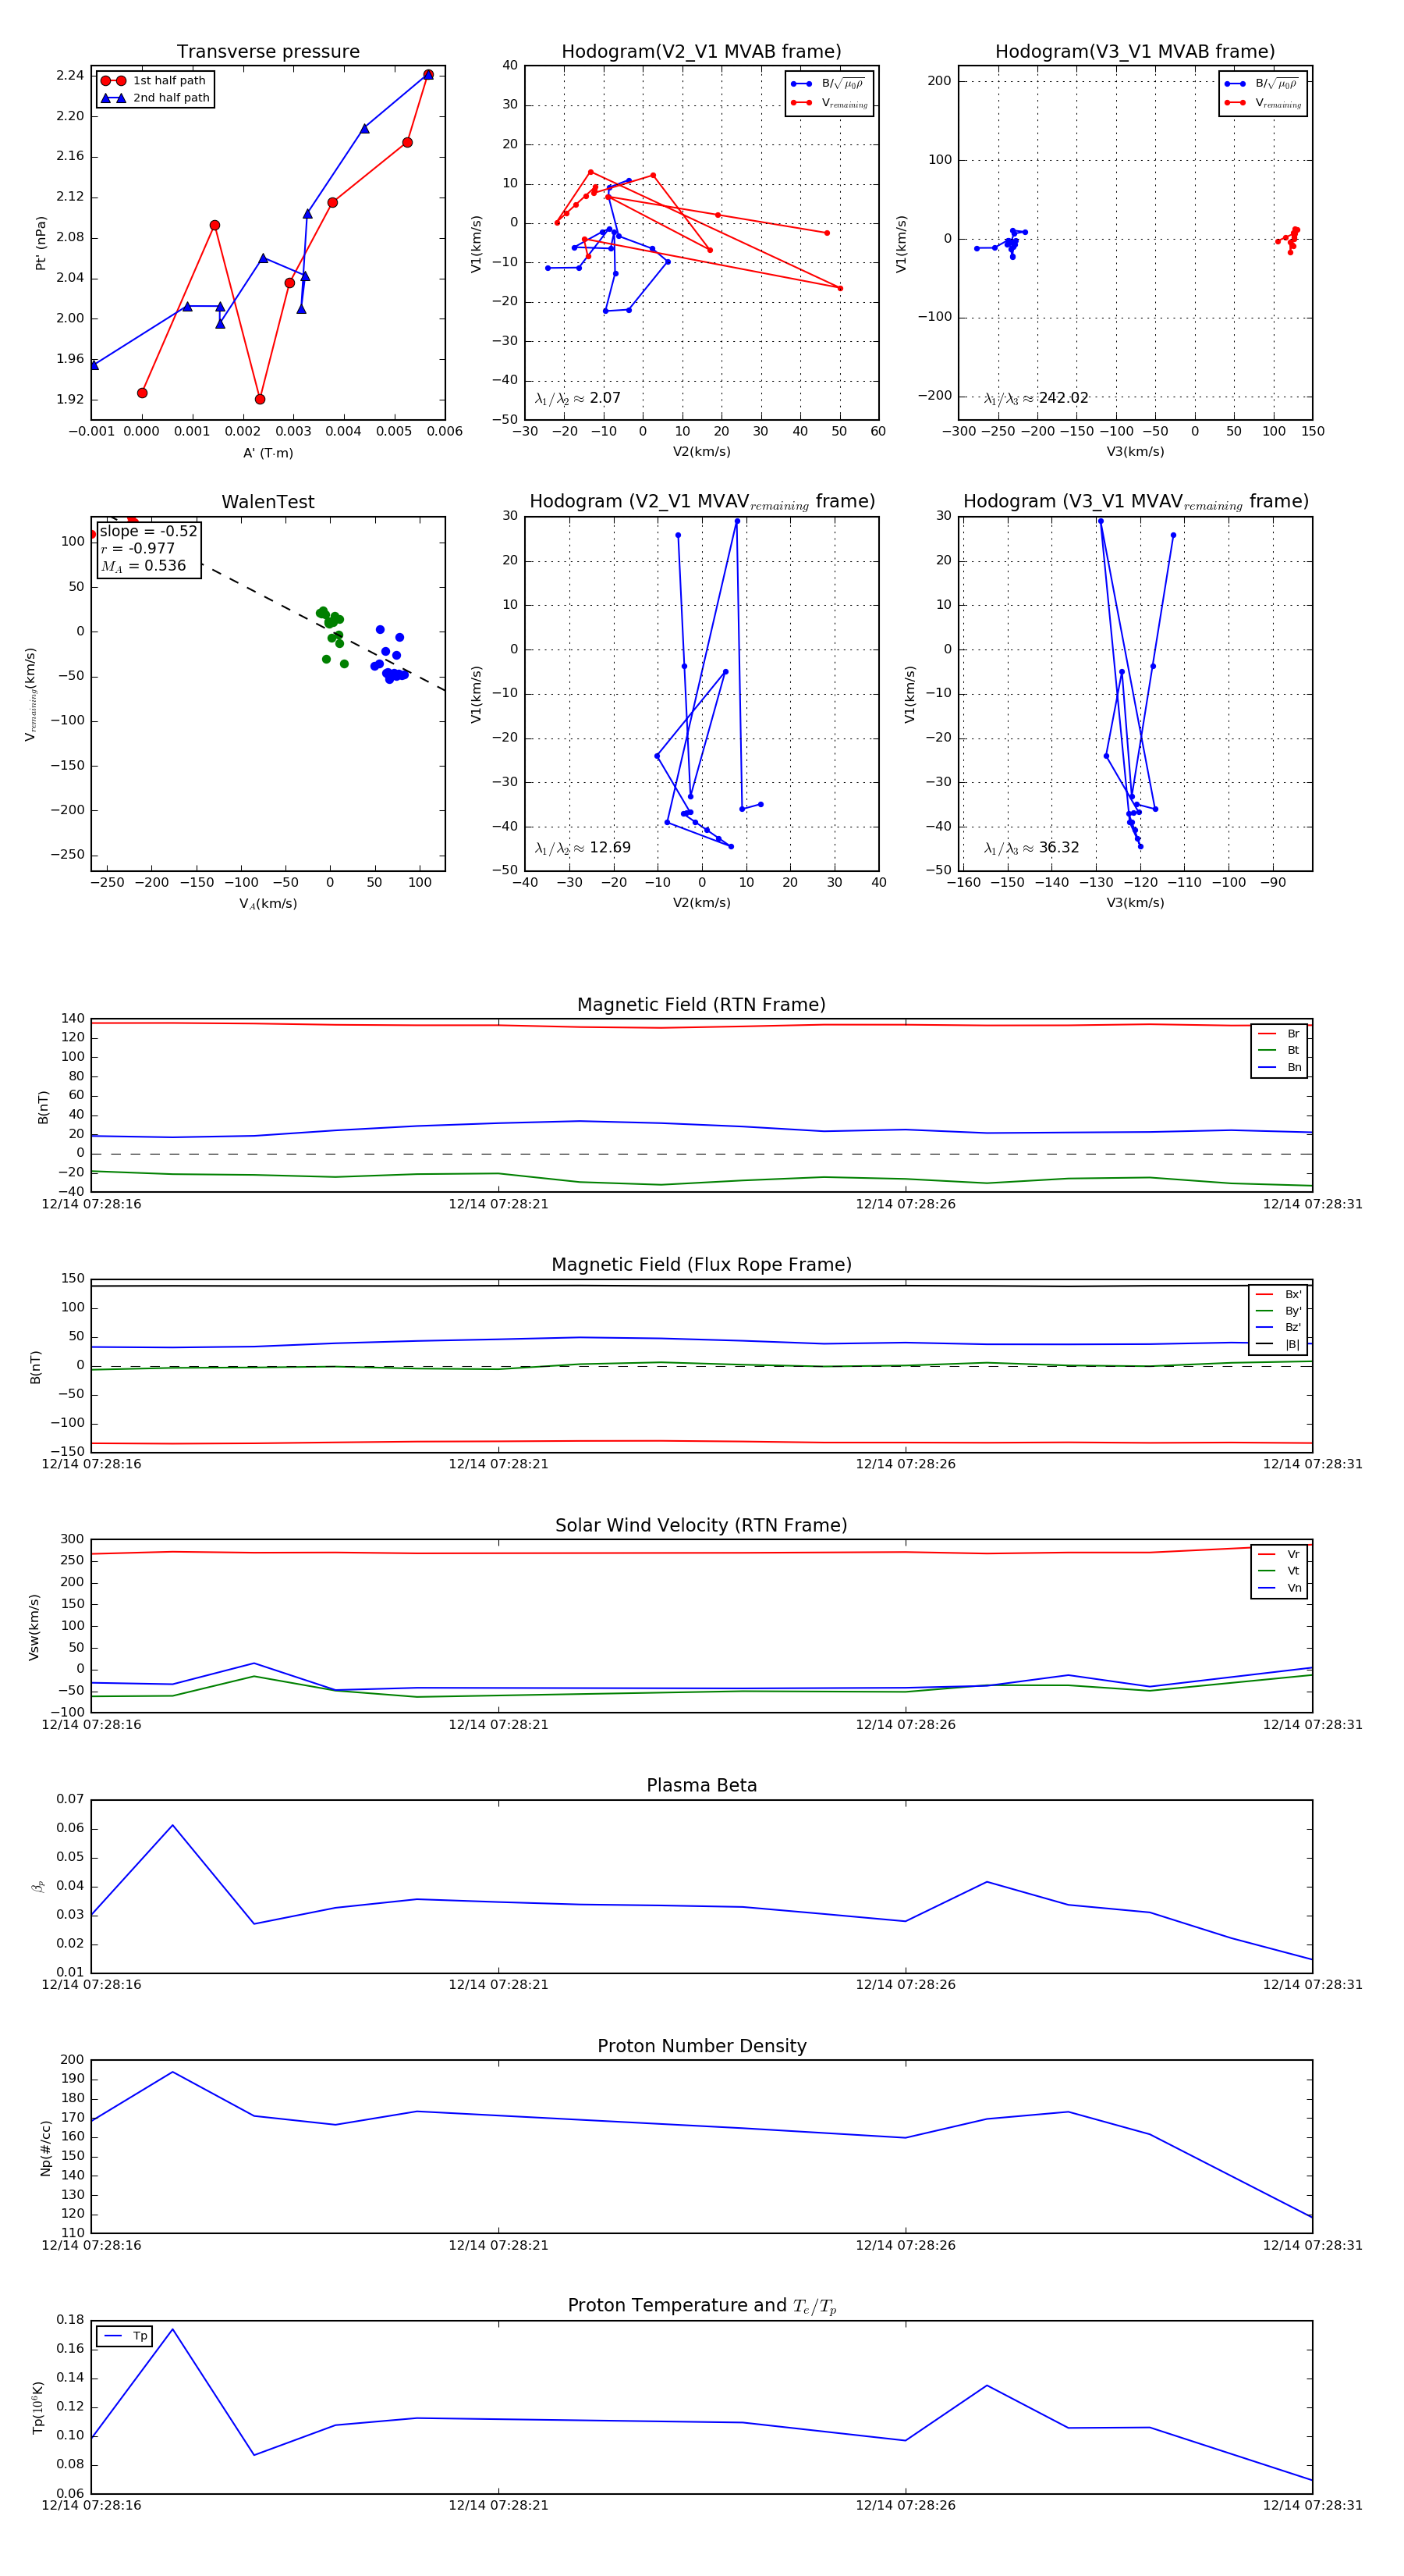Image resolution: width=1404 pixels, height=2576 pixels.
Task: Click the 'Hodogram(V3_V1 MVAB frame)' title
Action: [x=1135, y=52]
